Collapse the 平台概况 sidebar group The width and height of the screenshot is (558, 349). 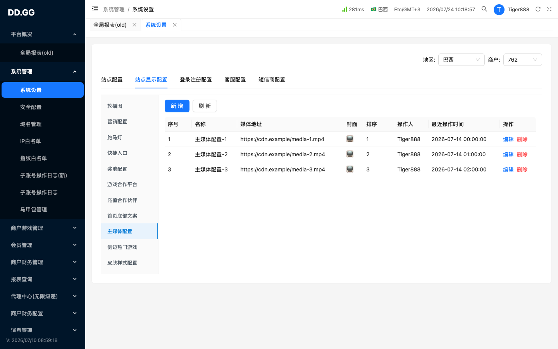tap(43, 34)
